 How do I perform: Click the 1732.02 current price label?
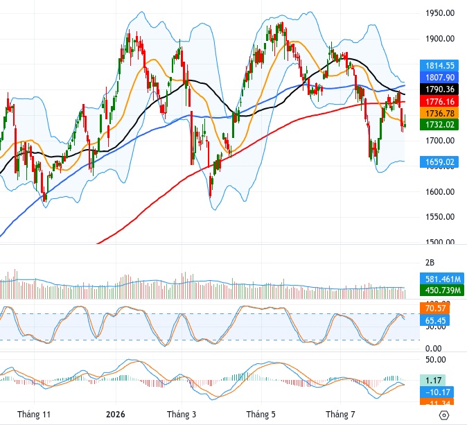[439, 124]
